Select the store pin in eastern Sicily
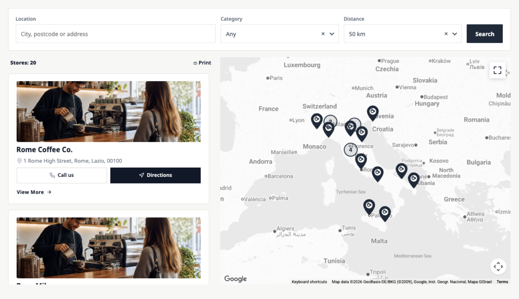The height and width of the screenshot is (299, 519). click(385, 214)
